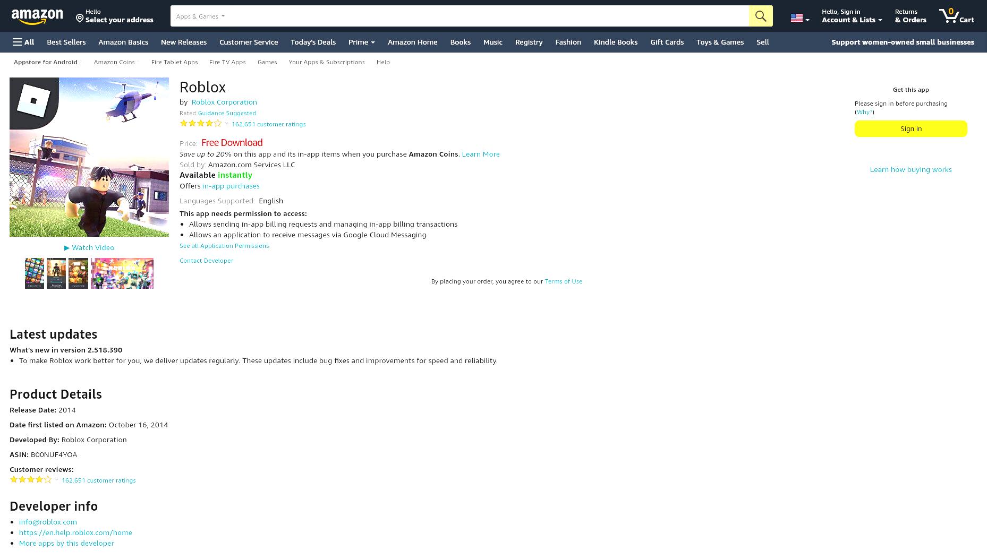Viewport: 987px width, 559px height.
Task: Open 162,651 customer ratings near title
Action: [x=268, y=124]
